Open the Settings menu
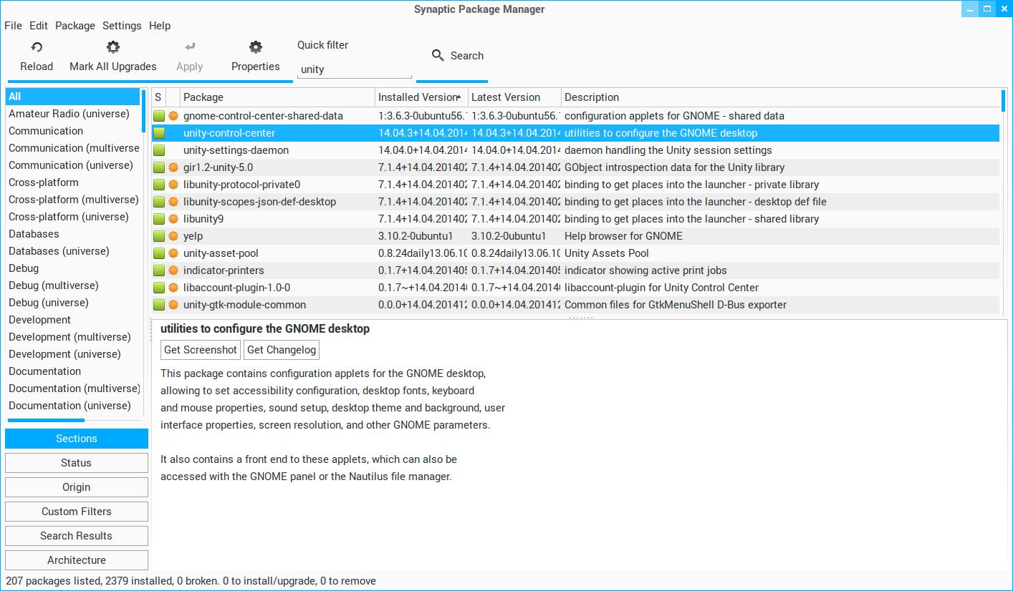Image resolution: width=1013 pixels, height=591 pixels. (x=122, y=26)
